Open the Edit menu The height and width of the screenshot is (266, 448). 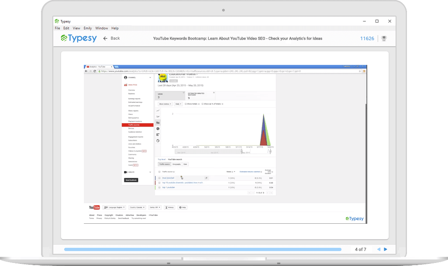[66, 28]
